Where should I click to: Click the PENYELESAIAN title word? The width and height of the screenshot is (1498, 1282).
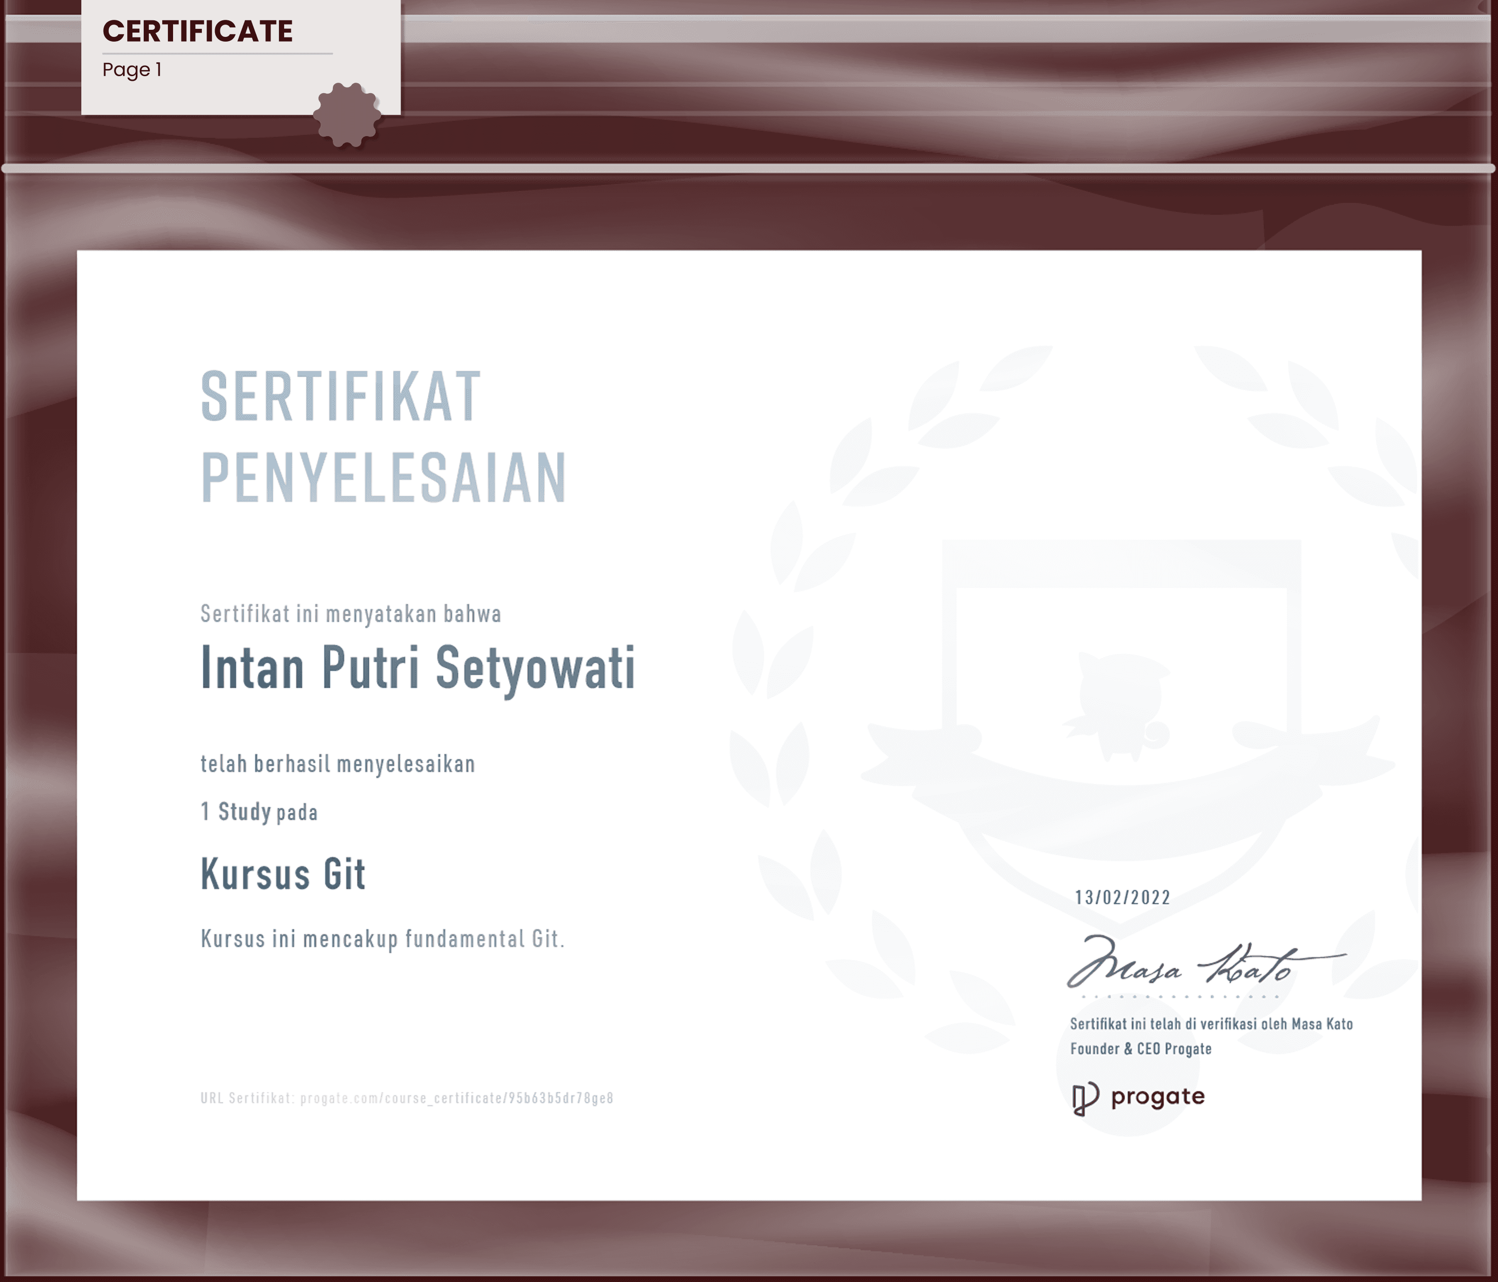pyautogui.click(x=383, y=478)
